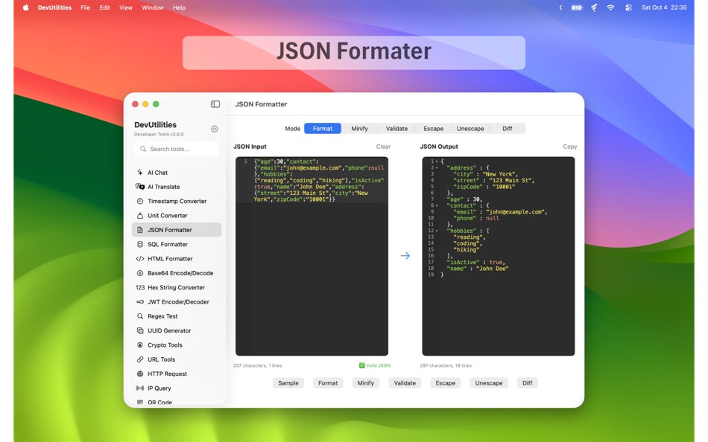Click the URL Tools link icon
The image size is (708, 442).
pyautogui.click(x=140, y=359)
